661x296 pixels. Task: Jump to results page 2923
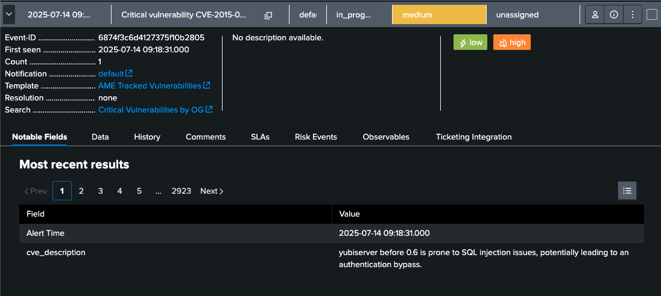point(181,191)
